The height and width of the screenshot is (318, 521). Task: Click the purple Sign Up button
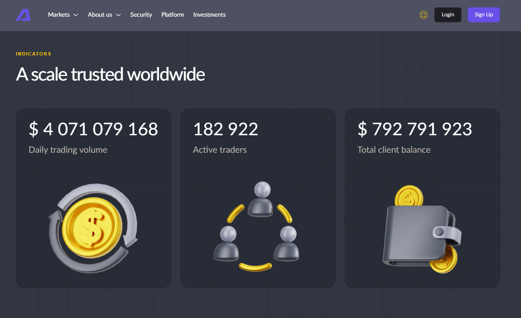point(483,15)
